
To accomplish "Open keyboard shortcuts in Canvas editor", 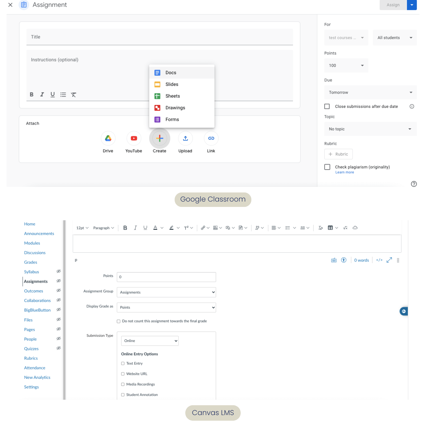I will tap(334, 260).
